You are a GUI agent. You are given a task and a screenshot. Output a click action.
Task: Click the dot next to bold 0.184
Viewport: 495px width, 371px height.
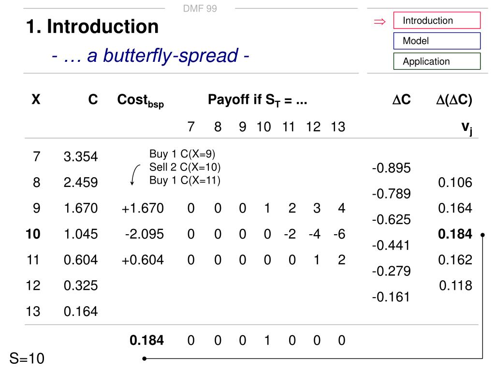pyautogui.click(x=482, y=235)
